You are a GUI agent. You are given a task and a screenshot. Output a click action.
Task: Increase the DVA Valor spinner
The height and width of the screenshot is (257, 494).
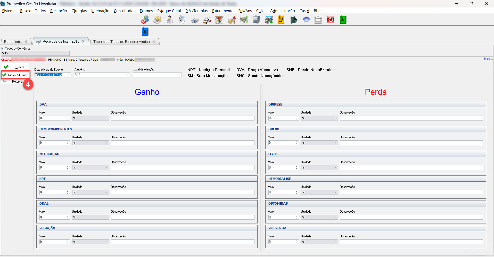click(x=68, y=117)
